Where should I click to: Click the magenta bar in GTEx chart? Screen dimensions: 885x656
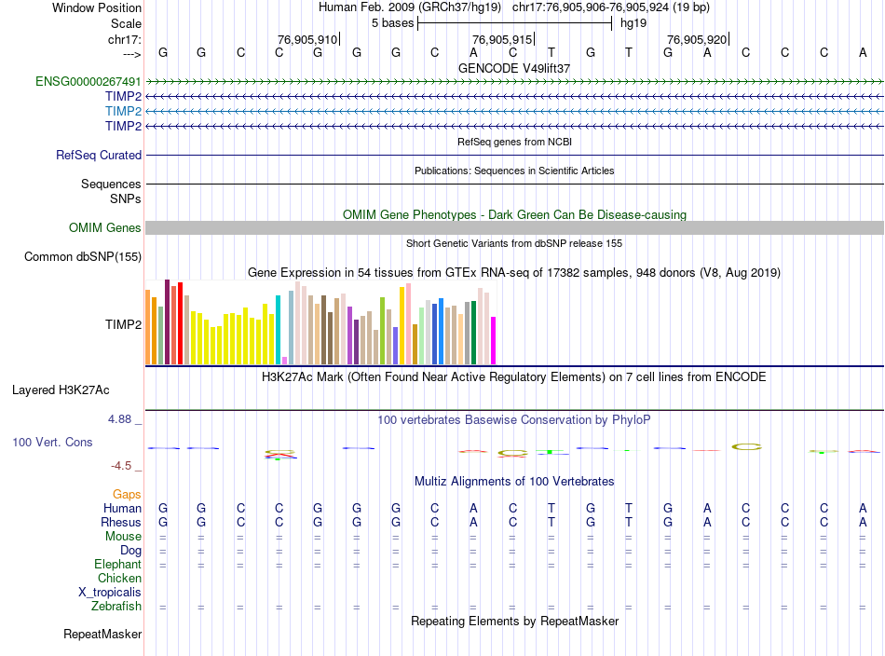(x=494, y=340)
